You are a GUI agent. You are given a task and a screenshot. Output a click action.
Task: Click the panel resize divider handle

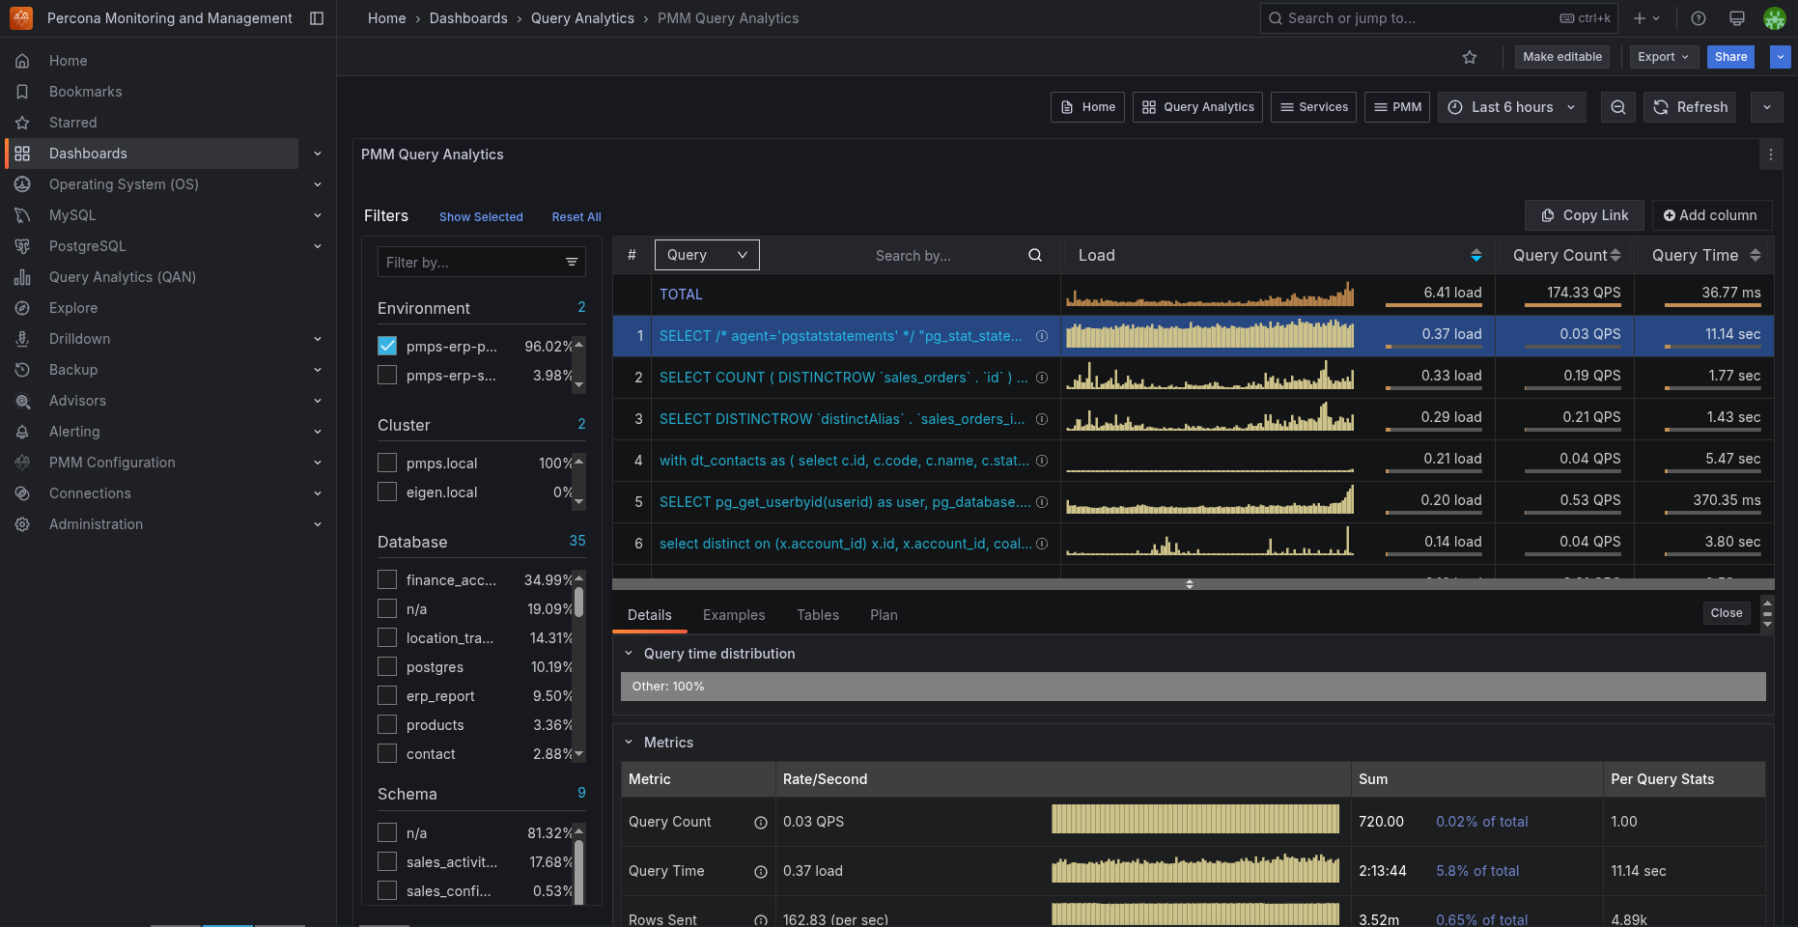[x=1190, y=584]
